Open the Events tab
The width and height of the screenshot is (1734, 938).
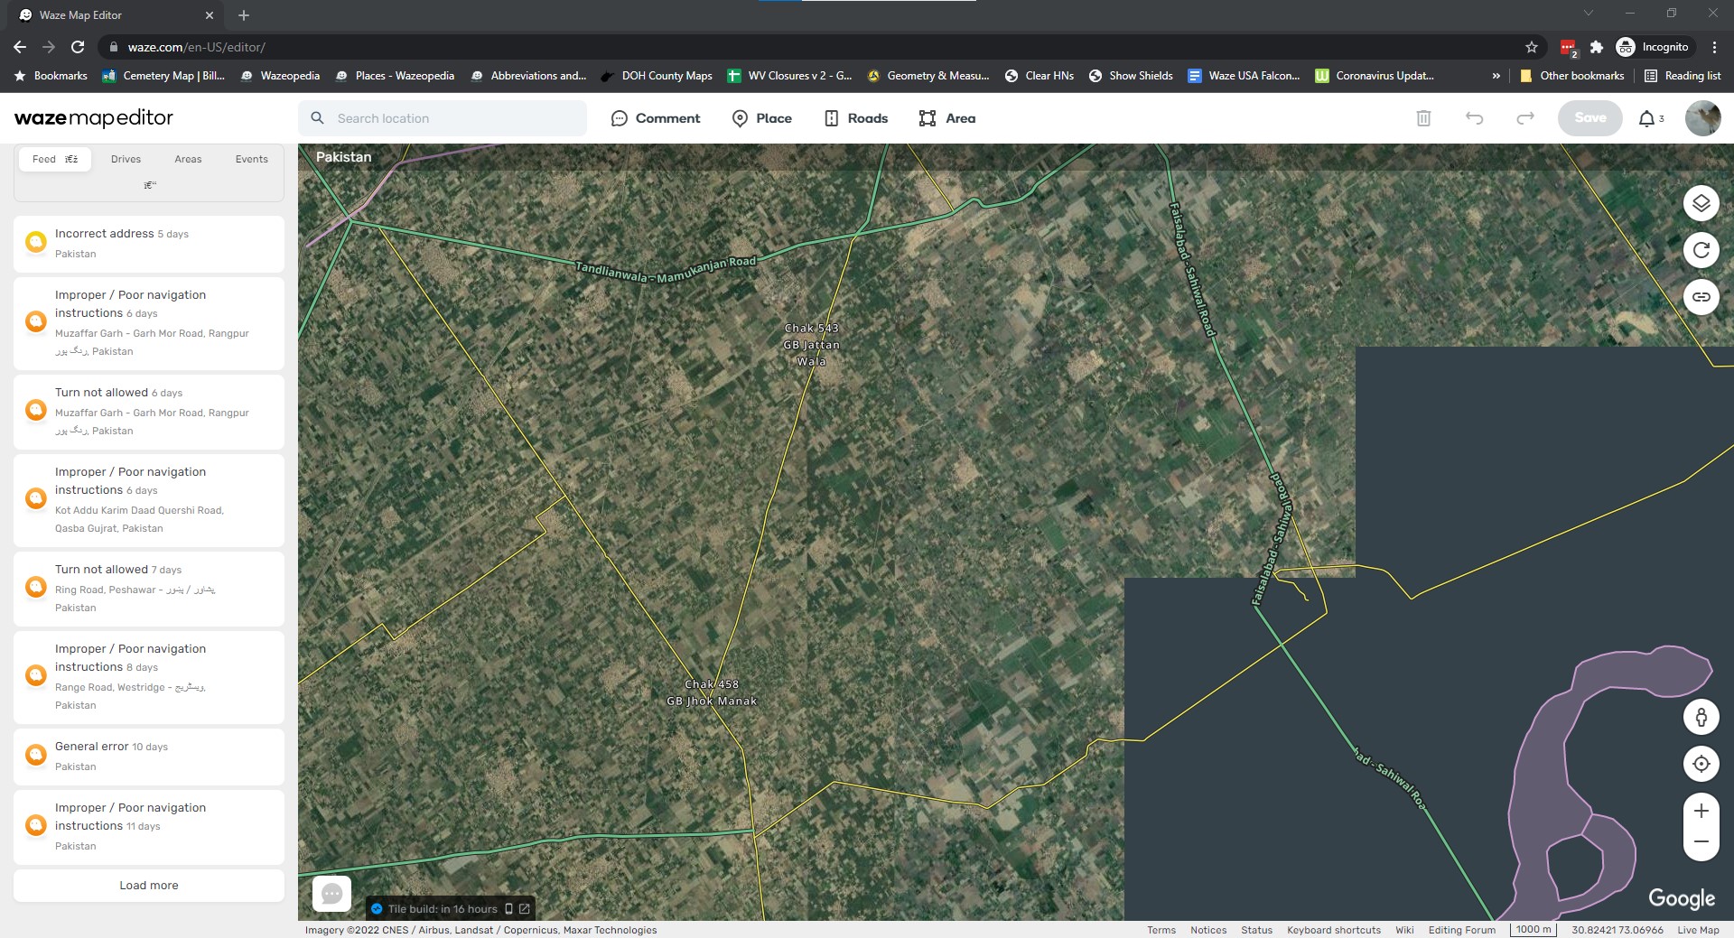coord(251,159)
